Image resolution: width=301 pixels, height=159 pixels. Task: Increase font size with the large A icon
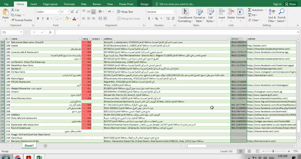pyautogui.click(x=72, y=12)
